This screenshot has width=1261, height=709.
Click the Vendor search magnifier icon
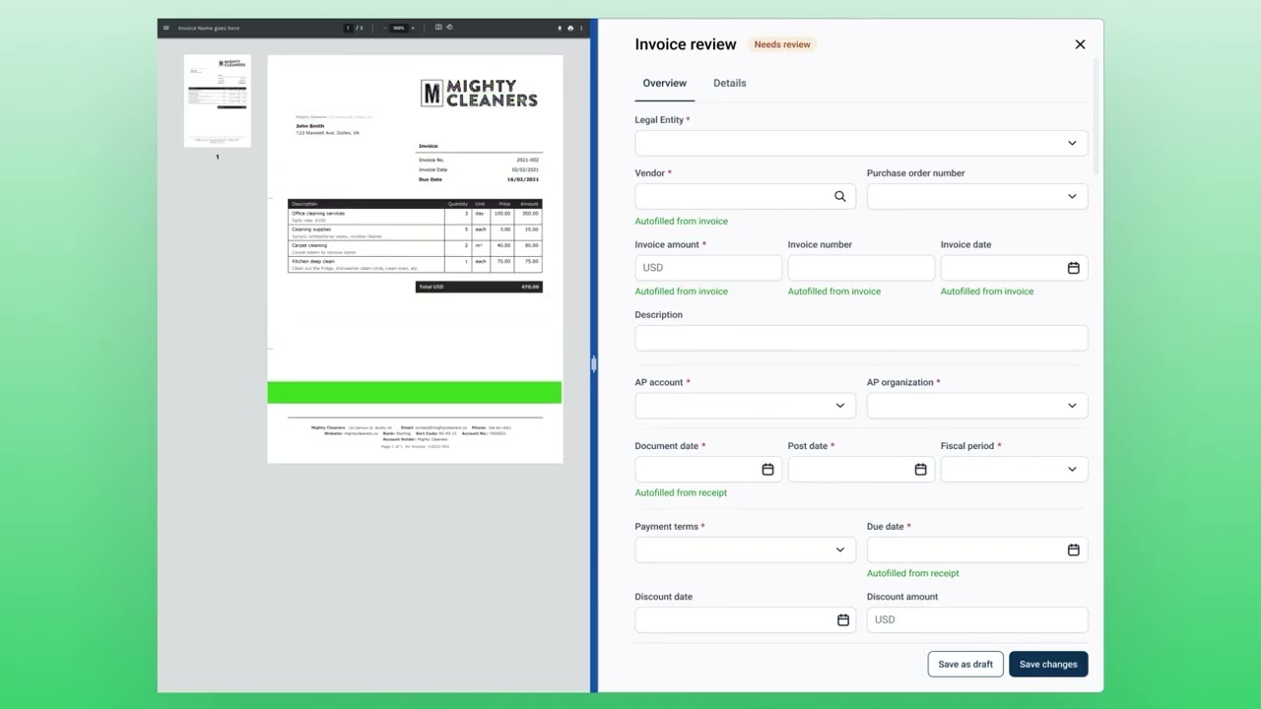tap(840, 196)
